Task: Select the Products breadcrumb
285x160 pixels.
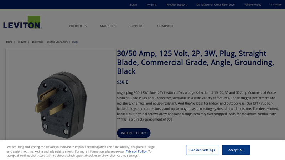Action: coord(21,42)
